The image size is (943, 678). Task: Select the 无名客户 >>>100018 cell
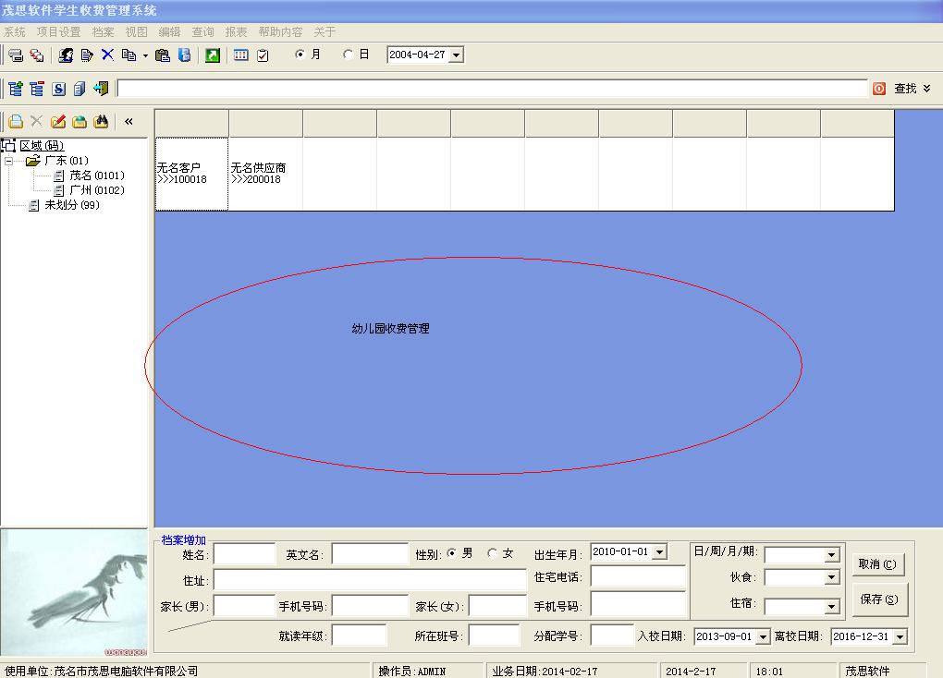click(x=192, y=174)
